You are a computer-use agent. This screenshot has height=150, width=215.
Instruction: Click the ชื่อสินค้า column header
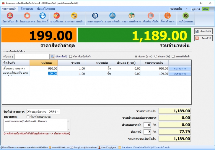16,63
